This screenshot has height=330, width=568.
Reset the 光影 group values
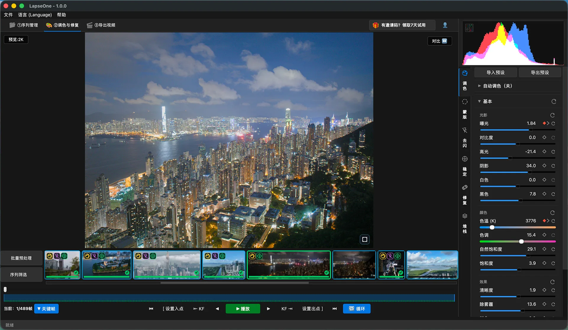[552, 115]
